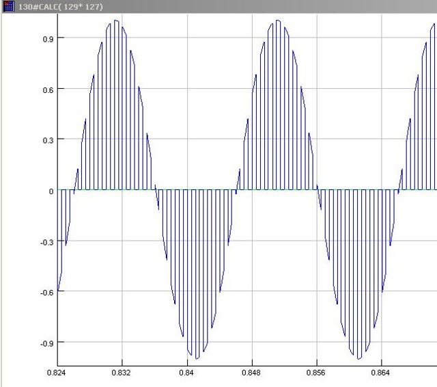This screenshot has width=437, height=387.
Task: Click the 0.848 x-axis label
Action: 251,373
